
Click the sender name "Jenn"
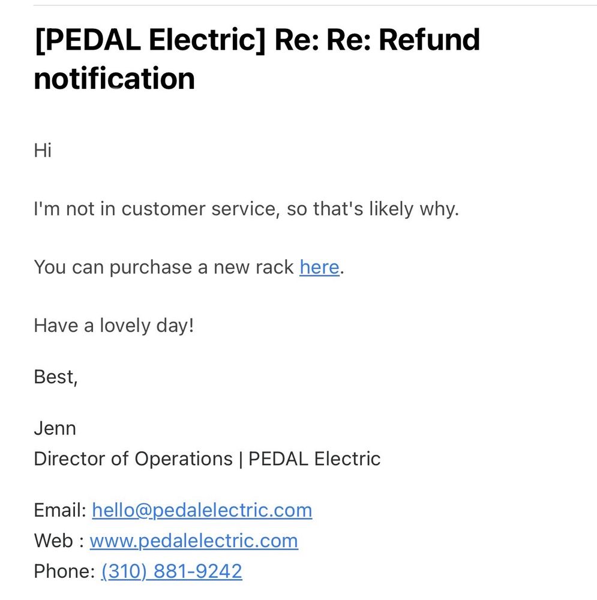(x=55, y=428)
